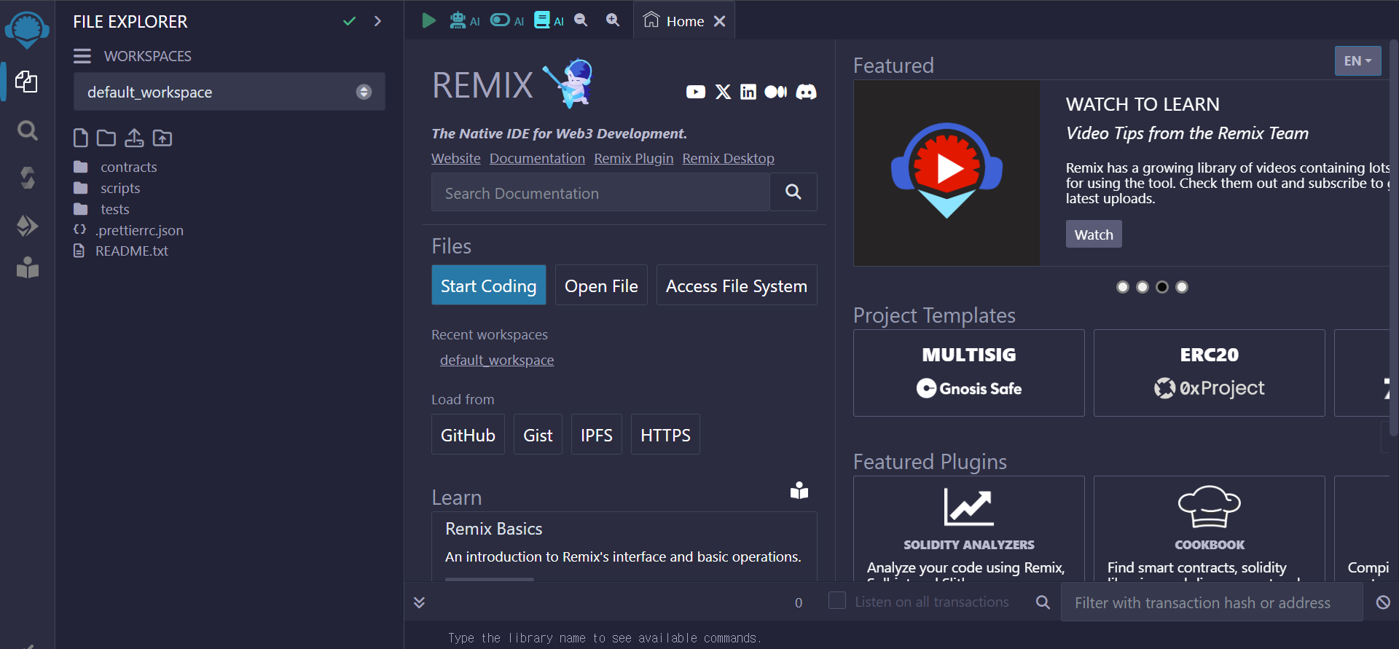Open Remix YouTube channel icon

pyautogui.click(x=696, y=92)
